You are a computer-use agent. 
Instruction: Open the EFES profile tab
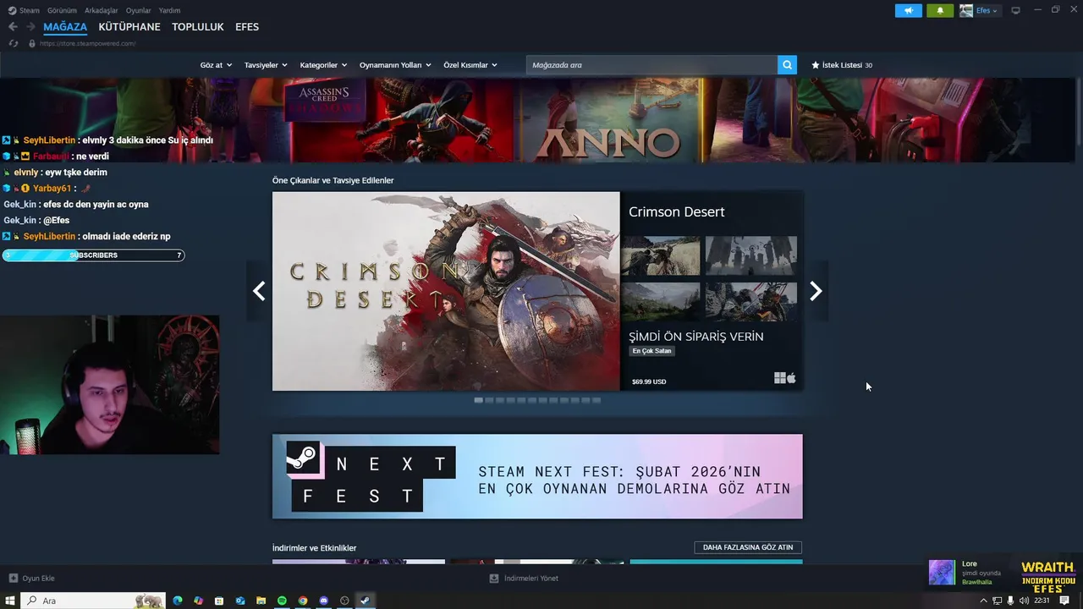(x=247, y=27)
